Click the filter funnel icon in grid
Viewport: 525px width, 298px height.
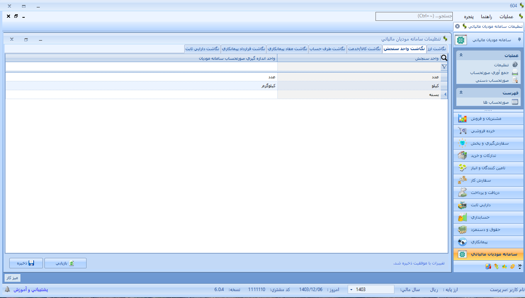click(x=444, y=67)
